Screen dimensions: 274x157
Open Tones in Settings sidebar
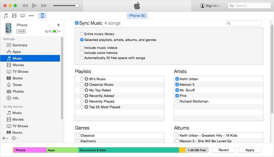[x=30, y=85]
